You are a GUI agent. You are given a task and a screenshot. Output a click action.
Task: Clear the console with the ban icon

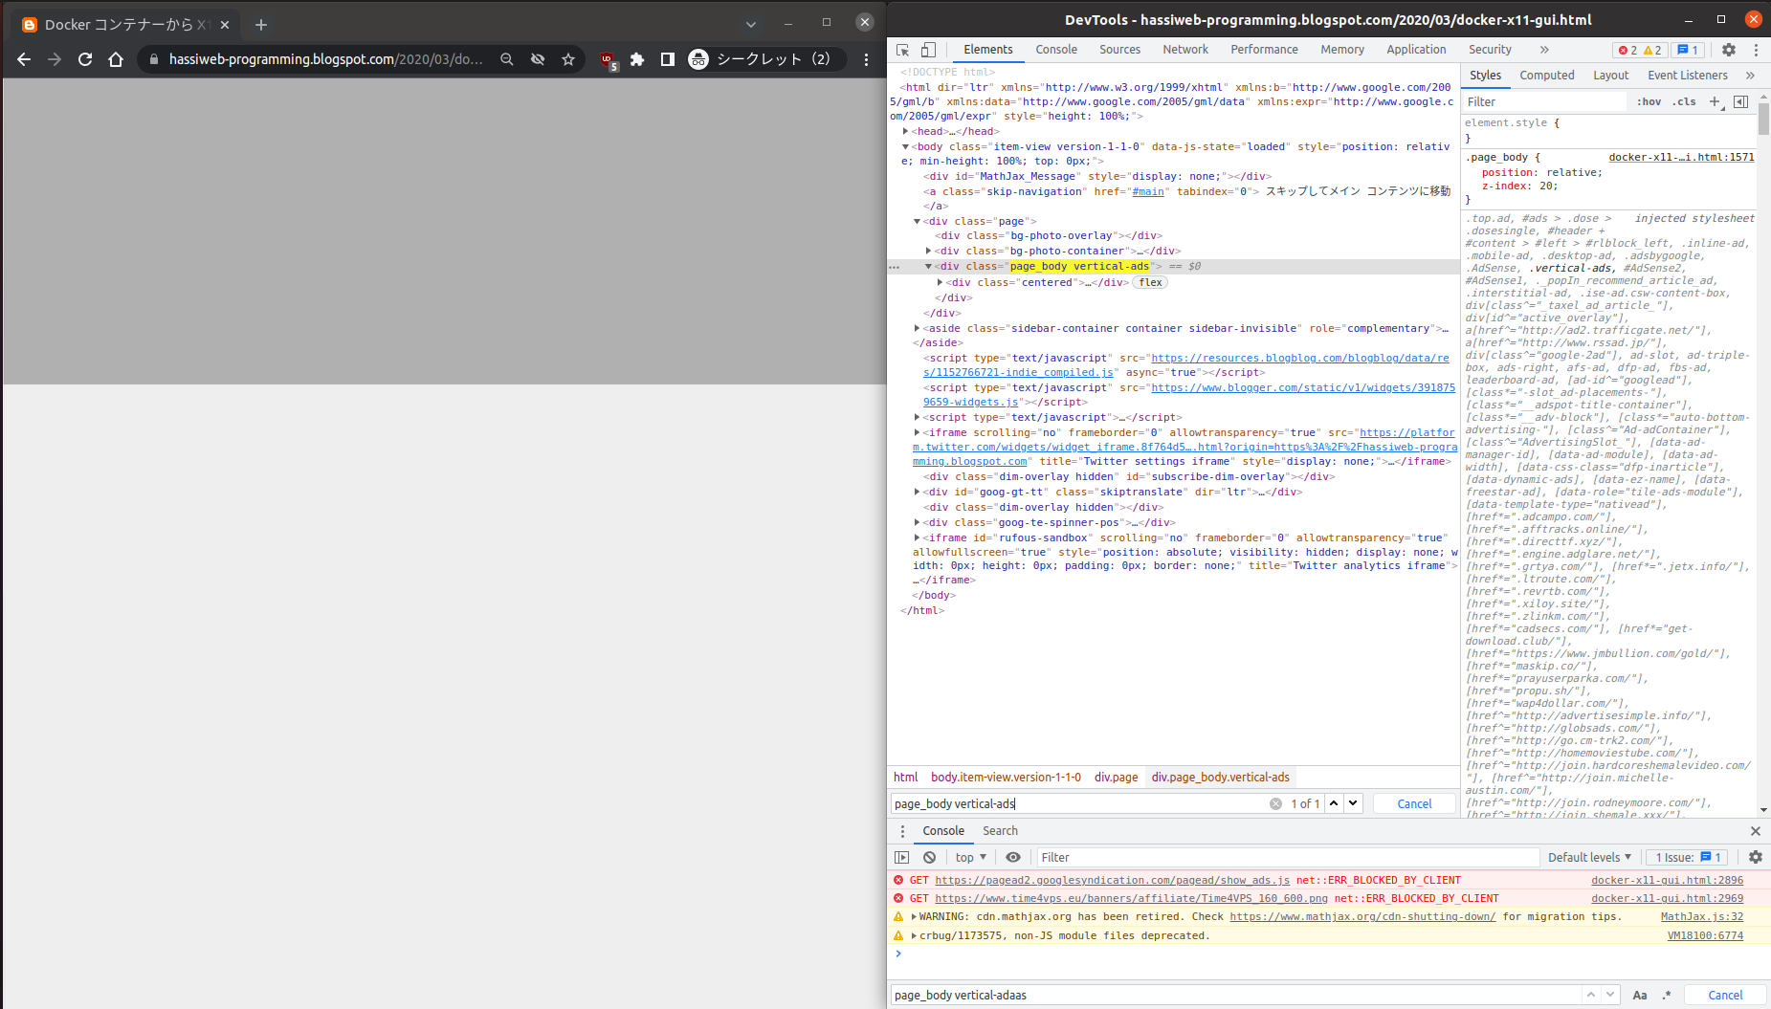(929, 858)
